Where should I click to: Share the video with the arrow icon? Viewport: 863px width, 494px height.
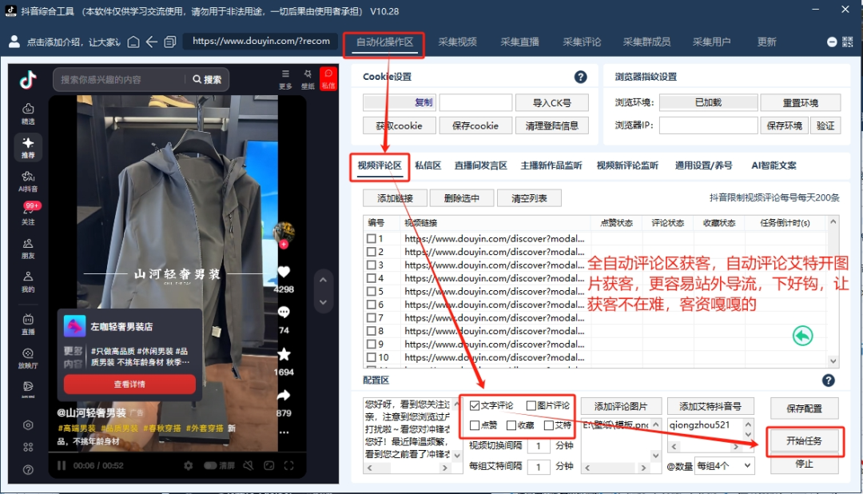(284, 396)
